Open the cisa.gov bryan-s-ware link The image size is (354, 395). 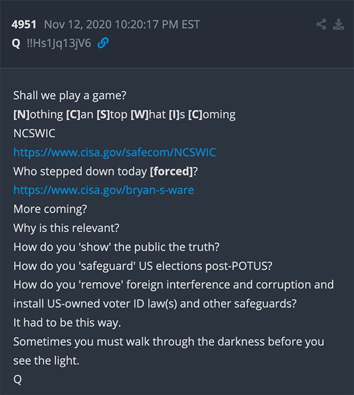pos(103,190)
